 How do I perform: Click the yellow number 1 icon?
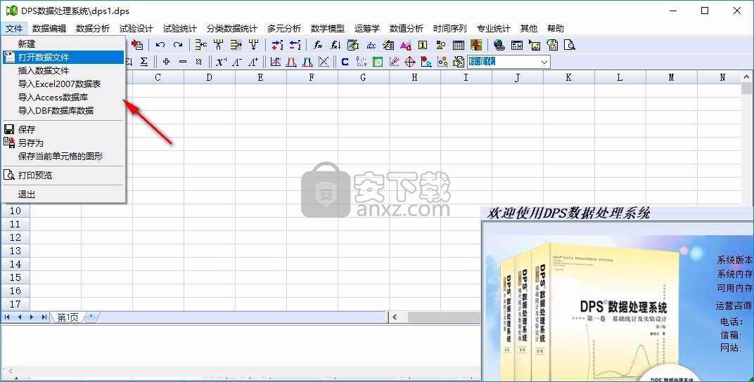tap(423, 45)
